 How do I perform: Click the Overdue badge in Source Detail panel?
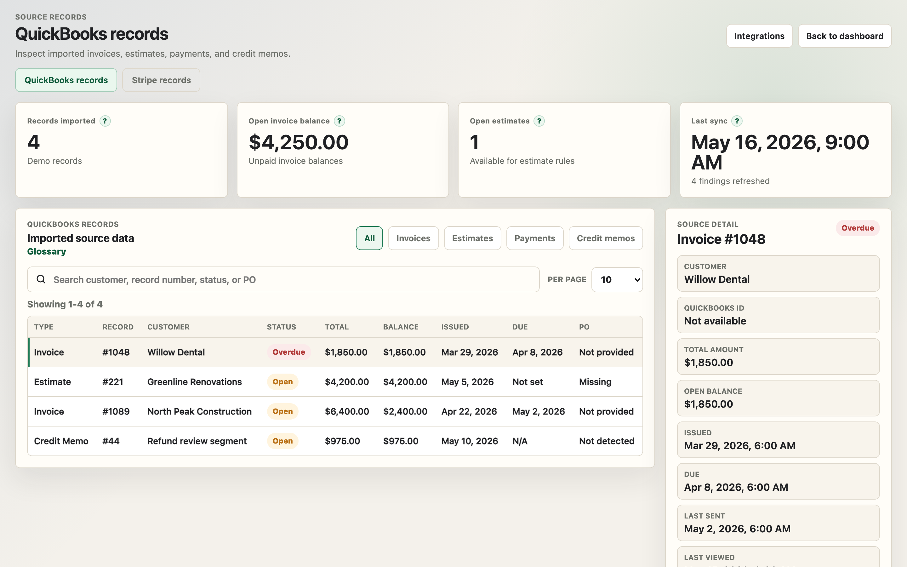point(858,228)
